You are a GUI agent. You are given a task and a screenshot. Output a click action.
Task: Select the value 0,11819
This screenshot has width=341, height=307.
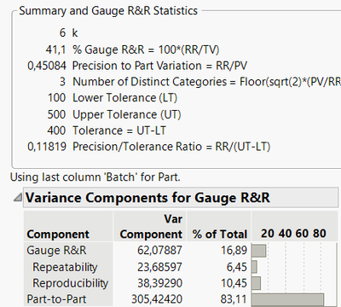[x=47, y=147]
